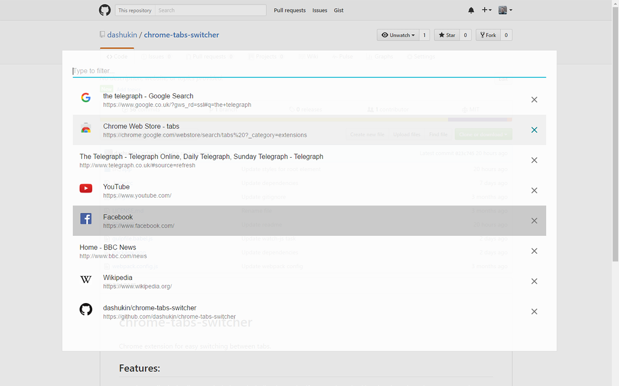Image resolution: width=619 pixels, height=386 pixels.
Task: Close the Wikipedia tab entry
Action: coord(534,281)
